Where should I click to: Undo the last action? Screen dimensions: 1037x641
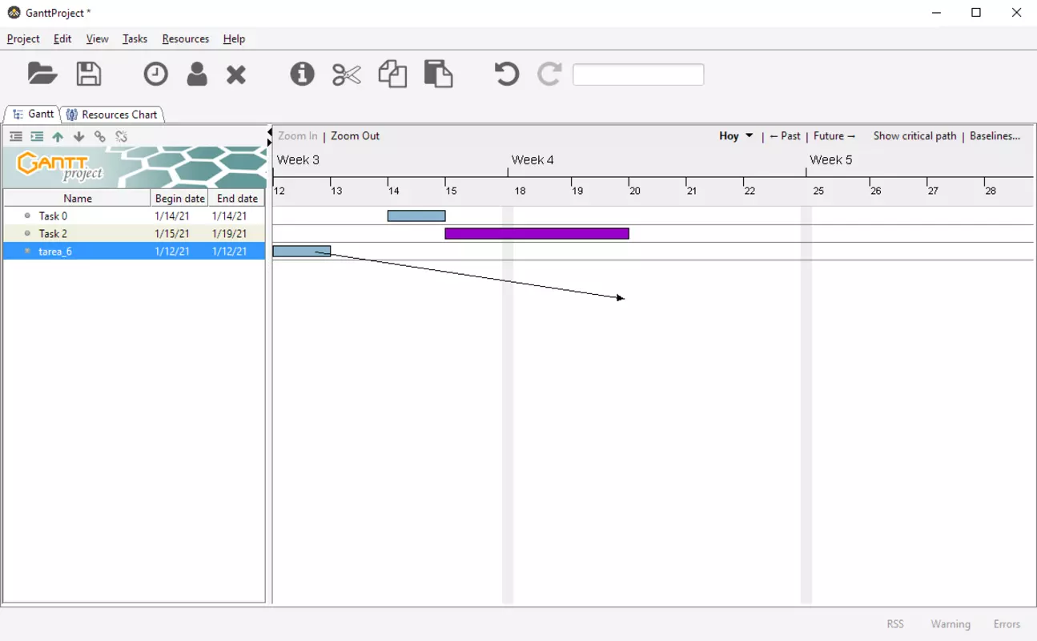[x=506, y=74]
